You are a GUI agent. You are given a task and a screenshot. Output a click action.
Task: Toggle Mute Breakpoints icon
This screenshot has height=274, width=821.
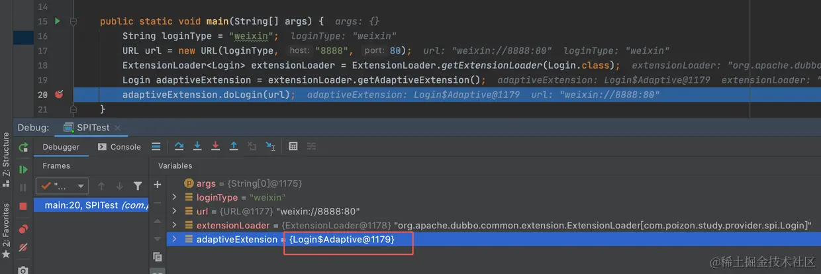tap(23, 248)
